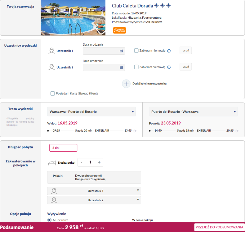Expand room Uczestnik 2 dropdown

(x=94, y=200)
